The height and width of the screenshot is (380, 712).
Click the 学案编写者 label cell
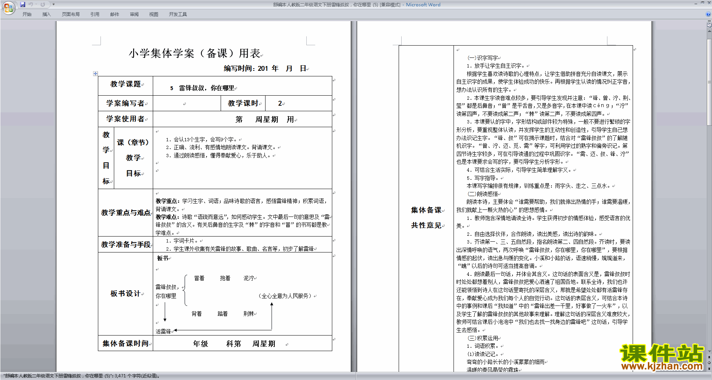pos(125,103)
